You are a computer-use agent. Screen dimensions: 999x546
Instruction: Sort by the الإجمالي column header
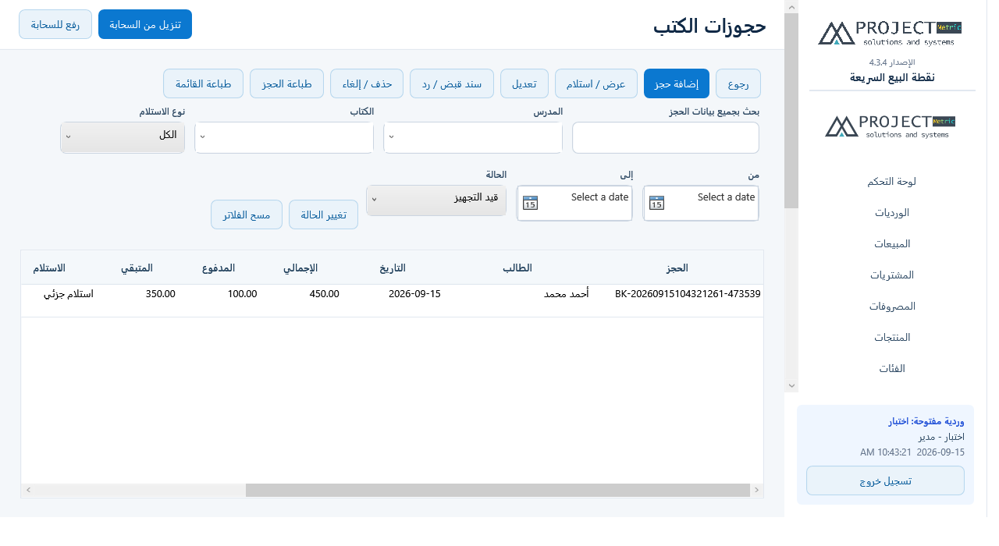300,268
